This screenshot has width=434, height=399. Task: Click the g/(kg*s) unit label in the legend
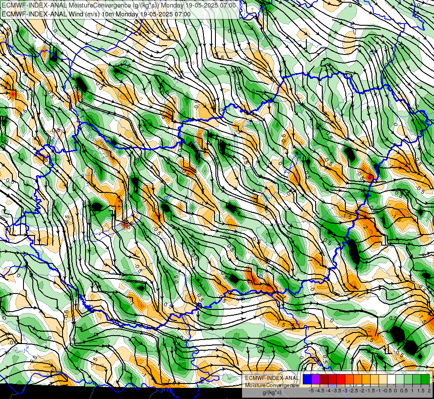pyautogui.click(x=272, y=393)
